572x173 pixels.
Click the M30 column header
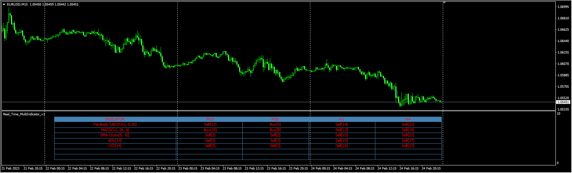pos(275,119)
